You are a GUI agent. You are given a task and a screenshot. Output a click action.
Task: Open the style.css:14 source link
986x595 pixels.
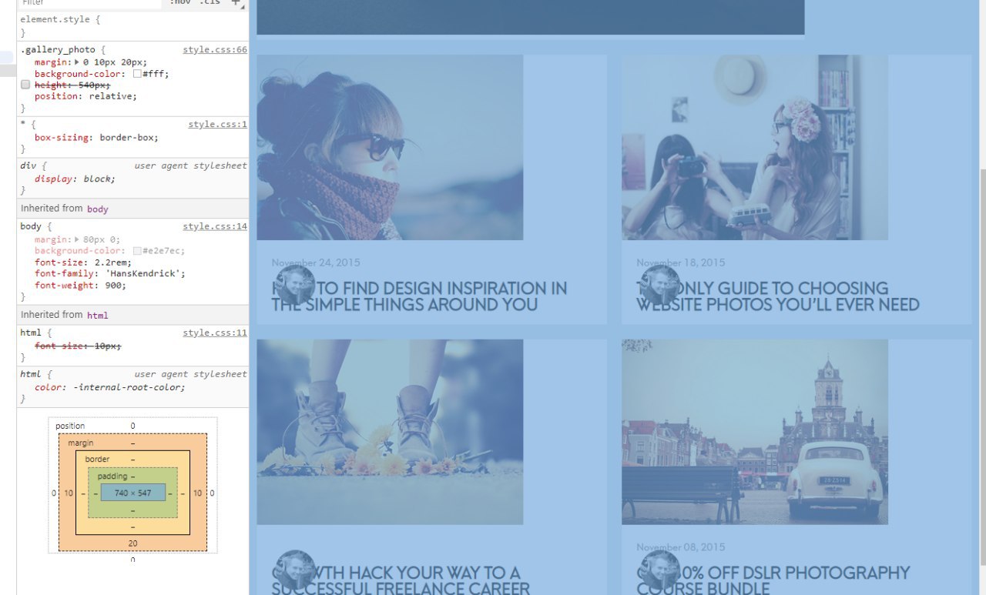[215, 226]
